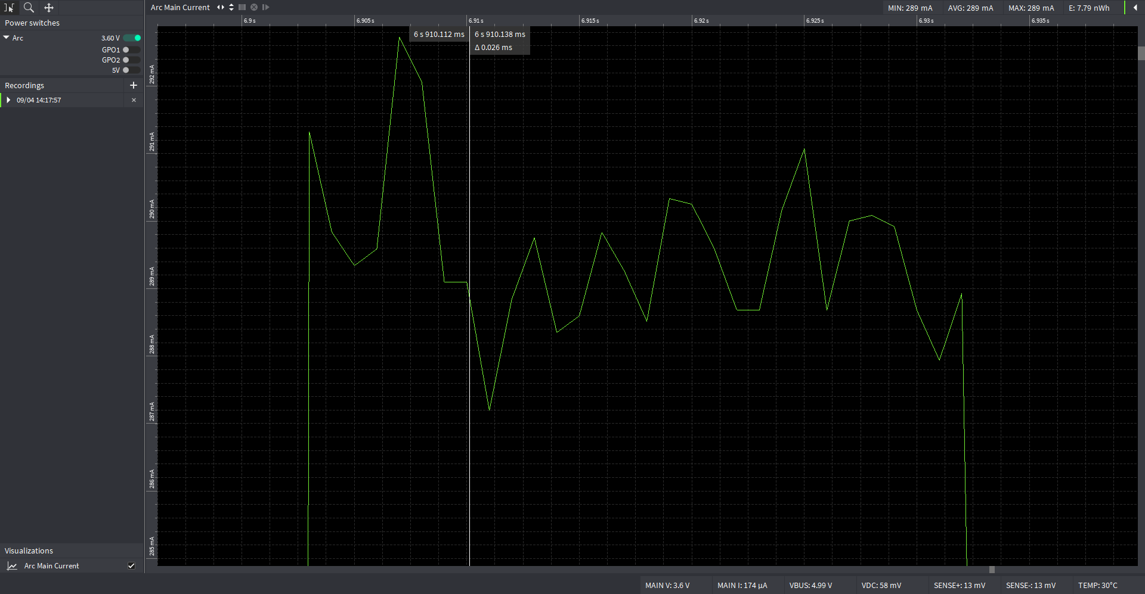Select the cursor selection tool
The width and height of the screenshot is (1145, 594).
pos(9,8)
